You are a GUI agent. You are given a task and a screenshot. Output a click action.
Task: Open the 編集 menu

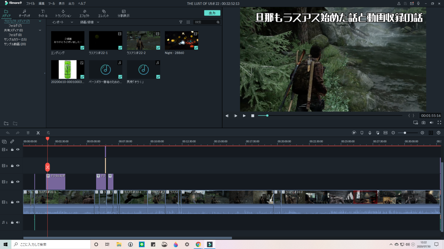41,3
